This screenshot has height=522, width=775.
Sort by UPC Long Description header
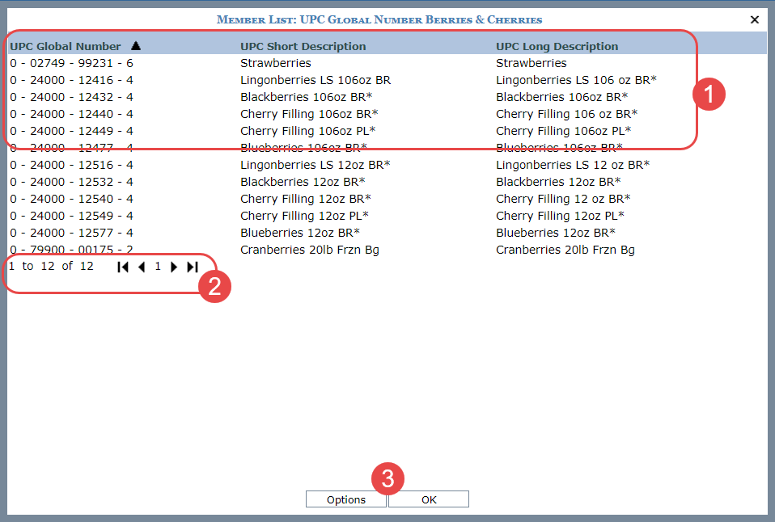pos(557,46)
